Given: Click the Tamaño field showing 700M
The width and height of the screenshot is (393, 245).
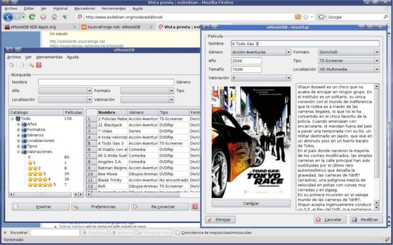Looking at the screenshot, I should pyautogui.click(x=246, y=69).
